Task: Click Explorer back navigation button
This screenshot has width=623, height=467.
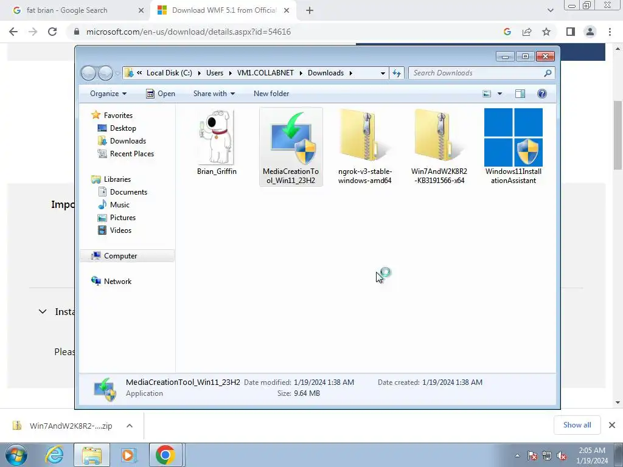Action: tap(88, 73)
